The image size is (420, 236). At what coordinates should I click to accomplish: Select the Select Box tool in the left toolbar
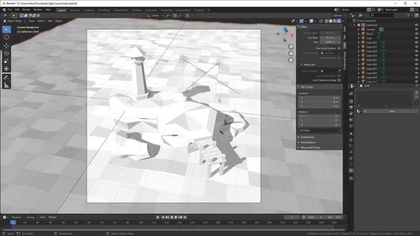pyautogui.click(x=7, y=29)
